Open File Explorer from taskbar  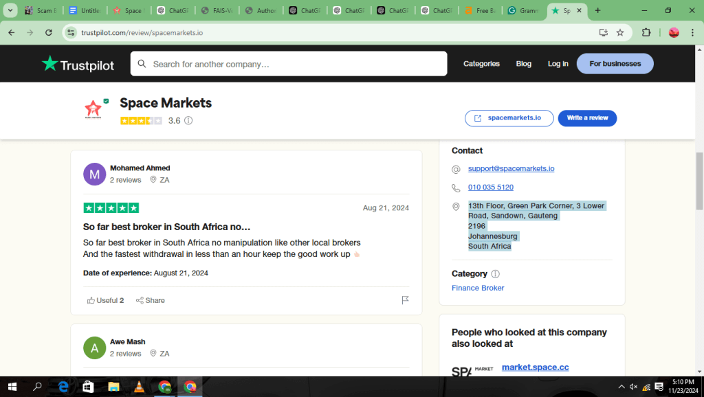(113, 387)
